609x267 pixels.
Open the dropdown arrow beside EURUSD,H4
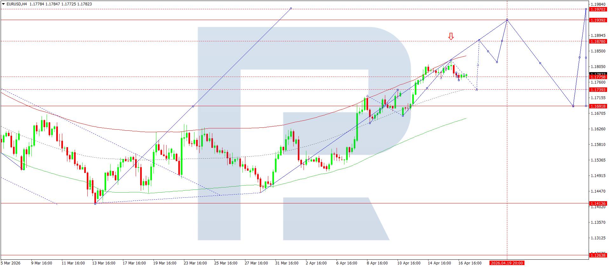tap(3, 4)
